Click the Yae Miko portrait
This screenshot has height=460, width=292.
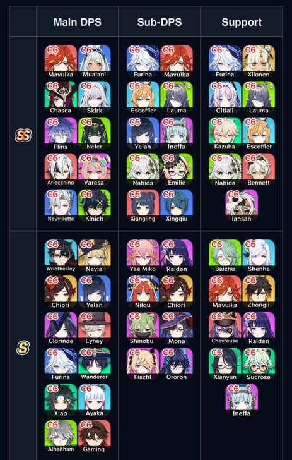[143, 256]
